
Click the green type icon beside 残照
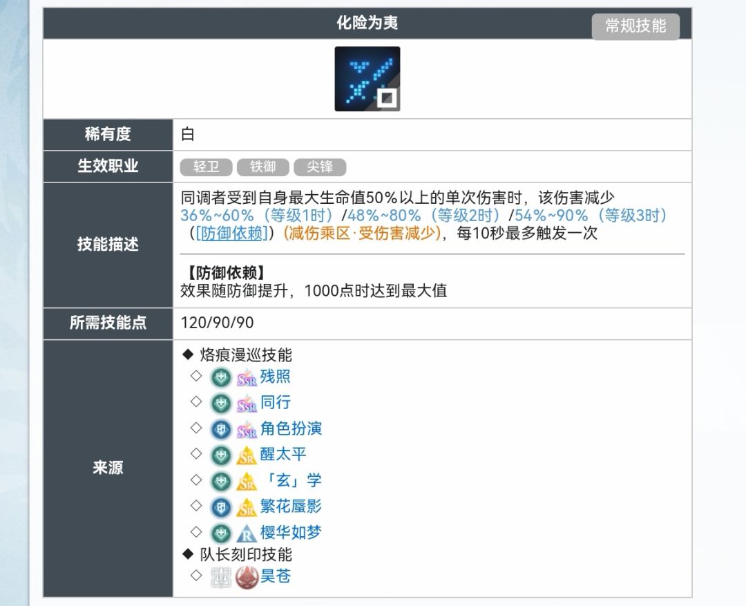tap(221, 378)
